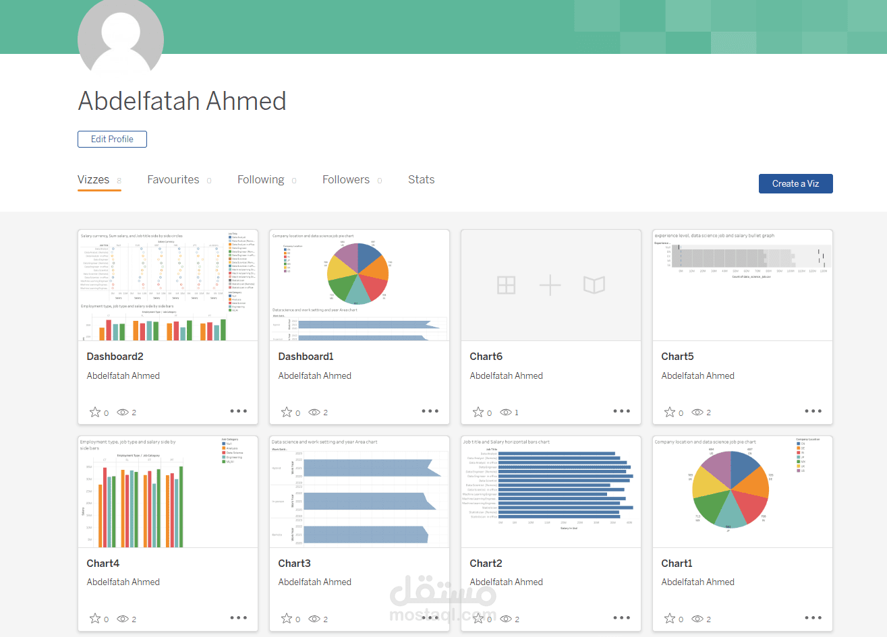Open the Chart2 horizontal bars thumbnail
Screen dimensions: 887x637
(x=551, y=492)
